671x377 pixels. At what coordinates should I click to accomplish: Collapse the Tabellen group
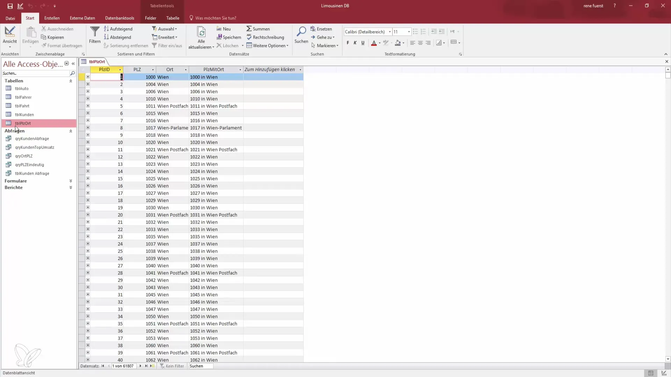[71, 81]
